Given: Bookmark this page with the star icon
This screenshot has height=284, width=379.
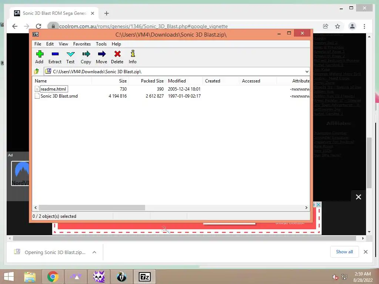Looking at the screenshot, I should point(338,26).
